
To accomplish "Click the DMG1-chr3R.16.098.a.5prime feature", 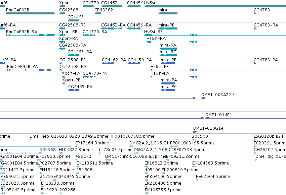I will [x=108, y=160].
